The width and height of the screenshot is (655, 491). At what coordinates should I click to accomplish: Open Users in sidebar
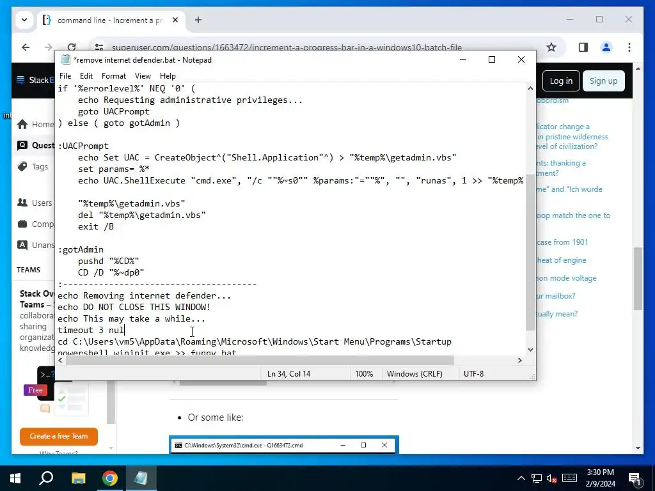click(35, 203)
